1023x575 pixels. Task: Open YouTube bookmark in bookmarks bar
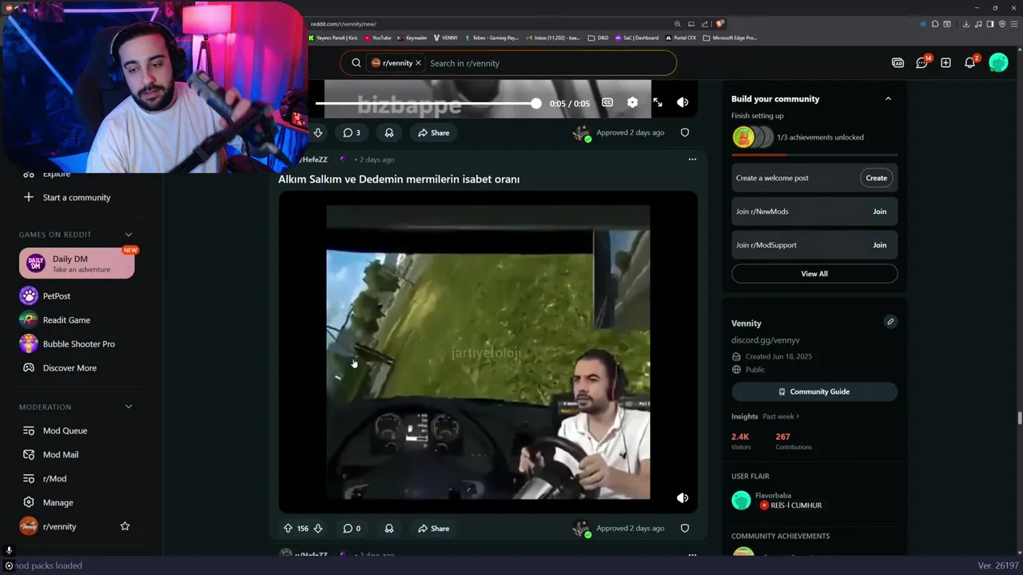(x=378, y=38)
